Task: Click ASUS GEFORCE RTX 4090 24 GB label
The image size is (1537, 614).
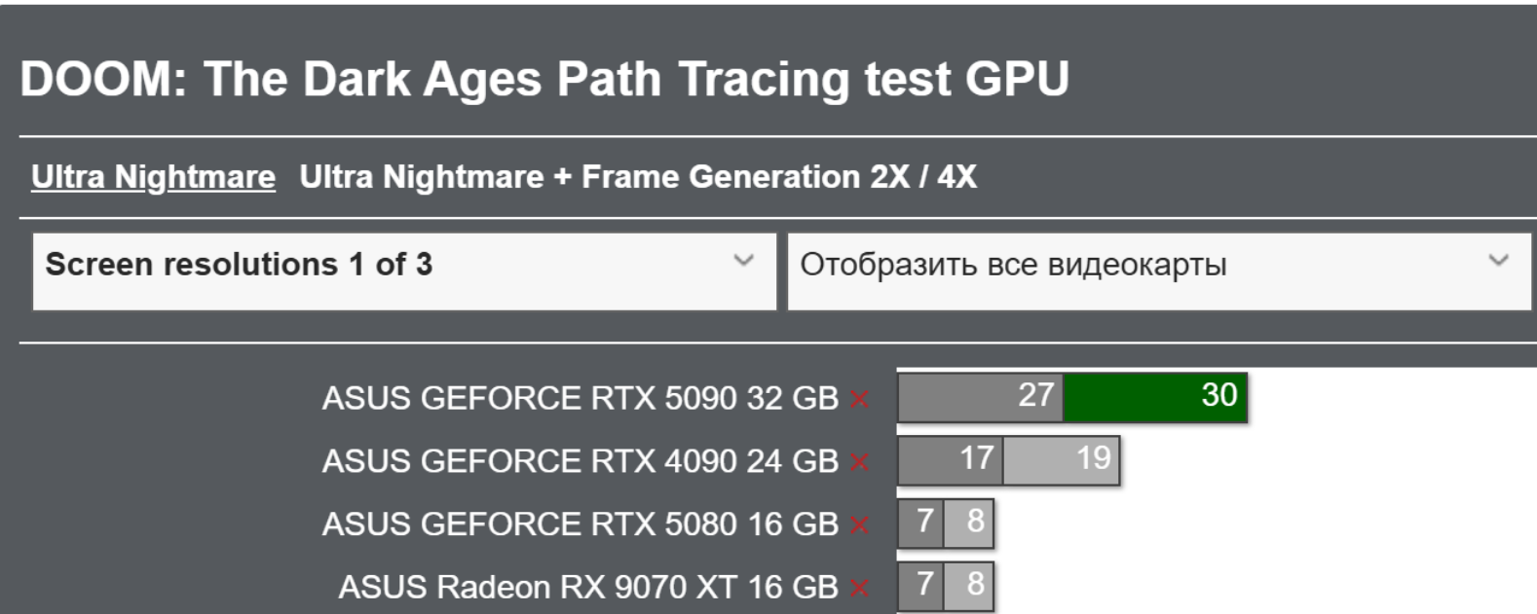Action: tap(580, 462)
